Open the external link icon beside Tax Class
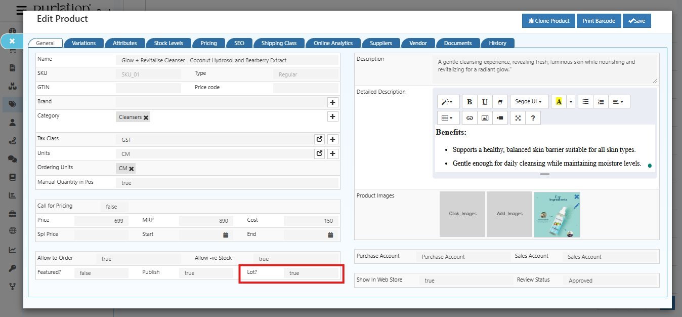 coord(319,139)
